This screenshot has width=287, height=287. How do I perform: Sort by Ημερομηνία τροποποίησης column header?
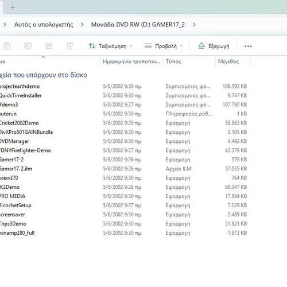point(131,61)
